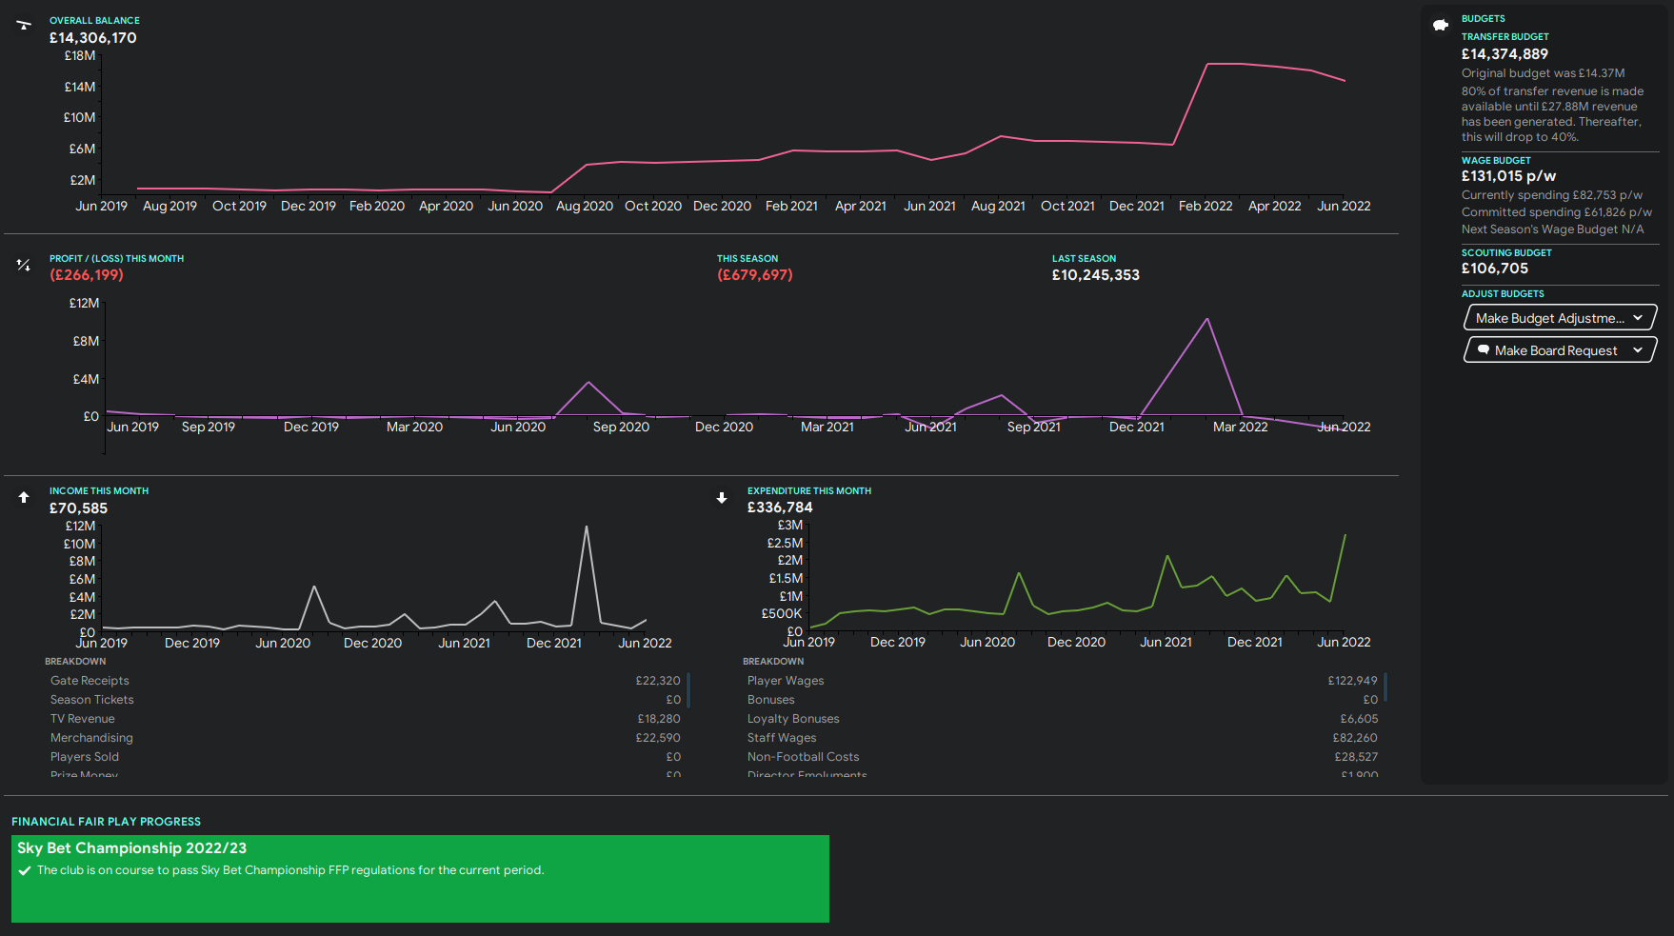1674x936 pixels.
Task: Click the Income Breakdown label
Action: (75, 662)
